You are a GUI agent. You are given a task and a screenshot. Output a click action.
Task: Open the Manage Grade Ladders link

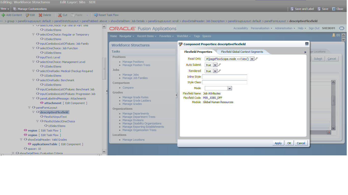click(137, 100)
